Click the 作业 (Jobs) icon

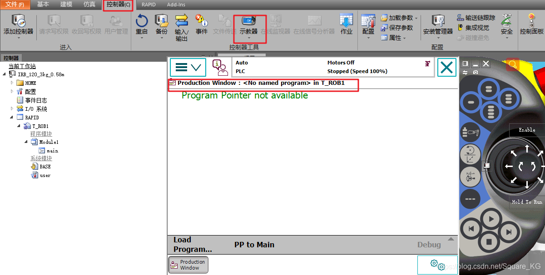[347, 20]
